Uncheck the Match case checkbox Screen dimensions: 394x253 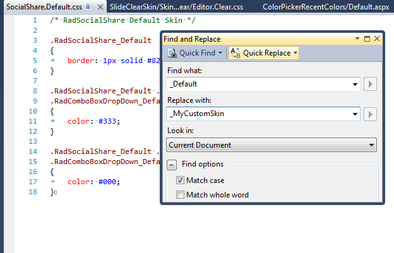pyautogui.click(x=180, y=180)
